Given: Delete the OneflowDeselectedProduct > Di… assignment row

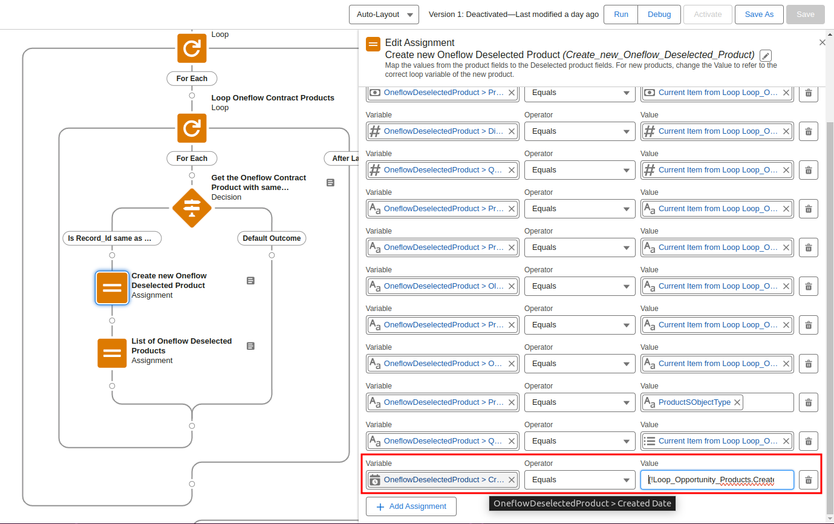Looking at the screenshot, I should click(x=809, y=131).
